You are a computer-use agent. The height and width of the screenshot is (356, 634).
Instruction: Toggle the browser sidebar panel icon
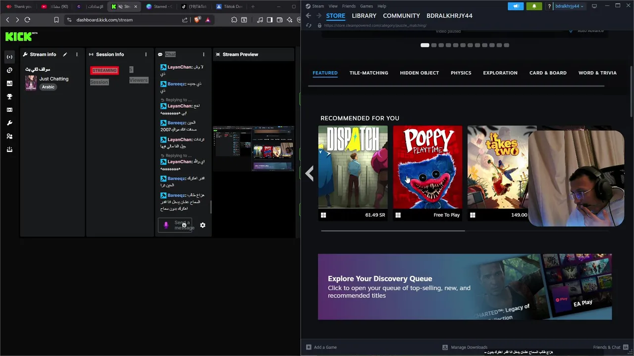coord(269,20)
